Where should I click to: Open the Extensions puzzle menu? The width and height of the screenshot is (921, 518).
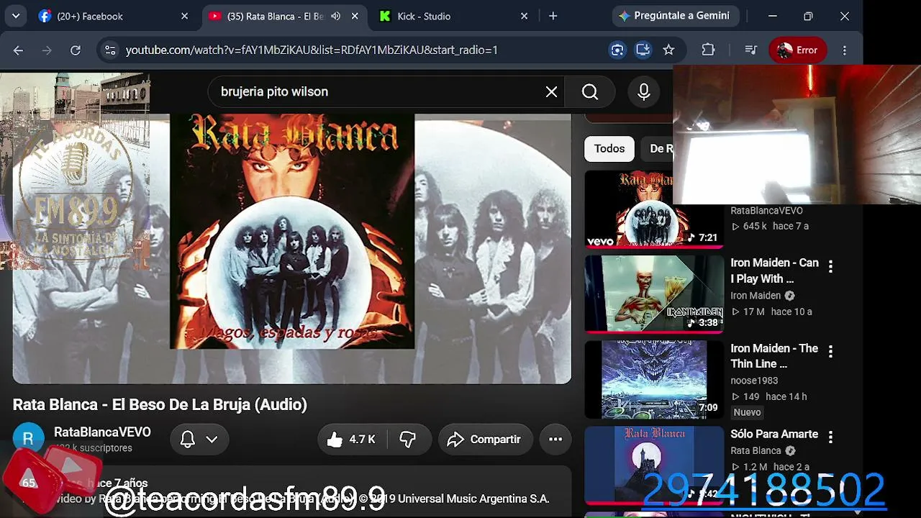(708, 50)
